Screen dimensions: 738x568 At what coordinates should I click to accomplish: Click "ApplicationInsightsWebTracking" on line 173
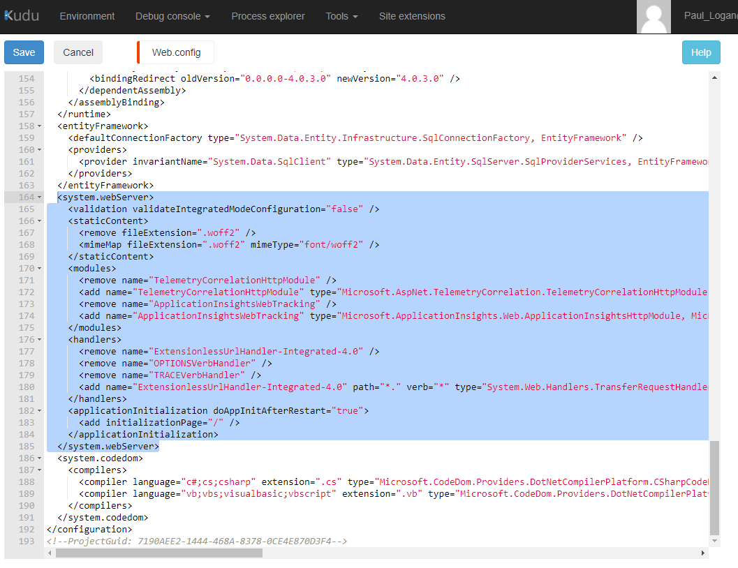pyautogui.click(x=235, y=304)
